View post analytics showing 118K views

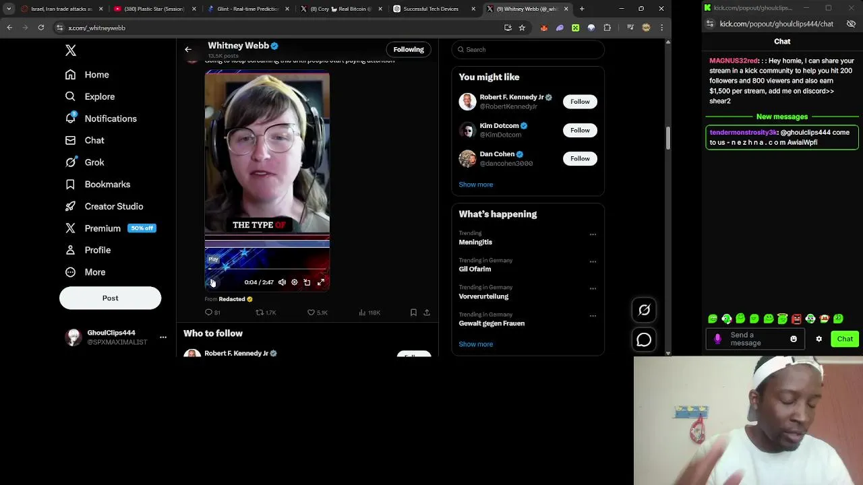(x=369, y=313)
